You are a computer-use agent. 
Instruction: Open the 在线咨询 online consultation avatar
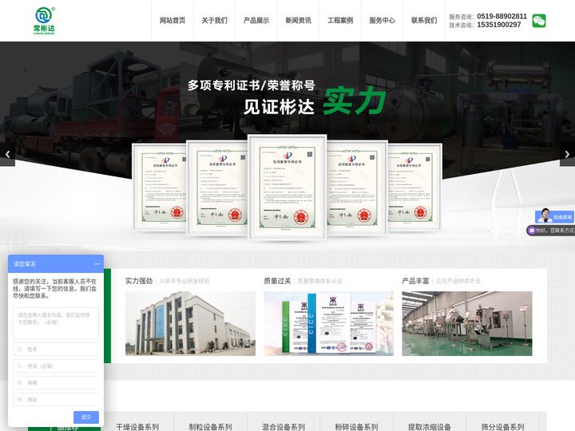click(554, 215)
